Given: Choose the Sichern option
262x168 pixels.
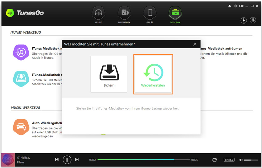Looking at the screenshot, I should pos(109,74).
